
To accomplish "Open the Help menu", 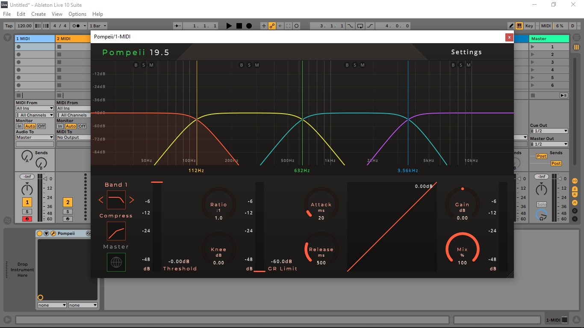I will (x=98, y=14).
